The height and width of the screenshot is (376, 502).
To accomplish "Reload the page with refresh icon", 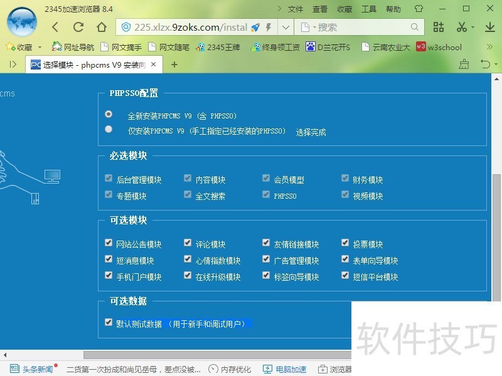I will 78,27.
